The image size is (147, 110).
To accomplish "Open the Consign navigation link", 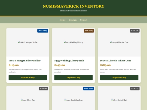I will [x=73, y=20].
